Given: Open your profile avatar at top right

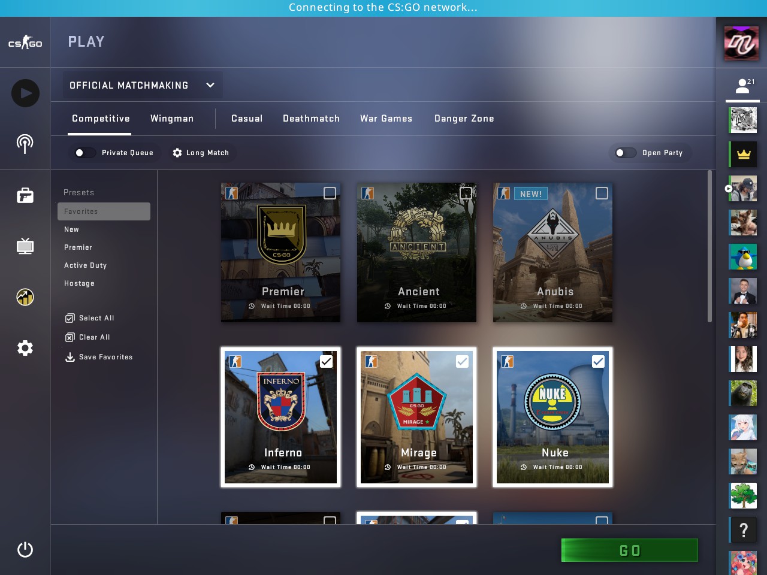Looking at the screenshot, I should tap(741, 43).
